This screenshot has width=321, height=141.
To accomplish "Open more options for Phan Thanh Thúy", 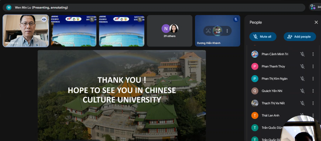I will pyautogui.click(x=313, y=66).
